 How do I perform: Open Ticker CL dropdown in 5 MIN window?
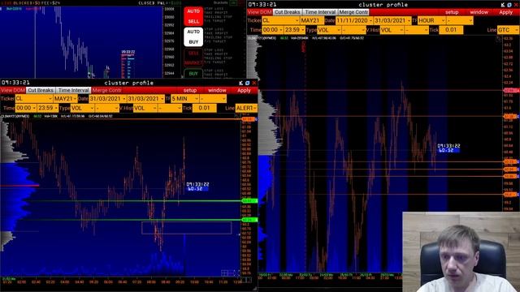coord(34,99)
